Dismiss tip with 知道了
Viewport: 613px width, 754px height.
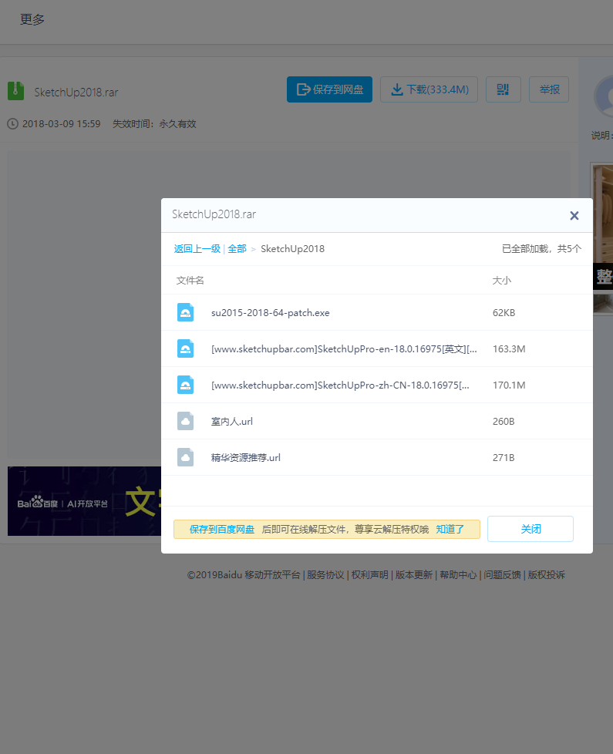(450, 530)
